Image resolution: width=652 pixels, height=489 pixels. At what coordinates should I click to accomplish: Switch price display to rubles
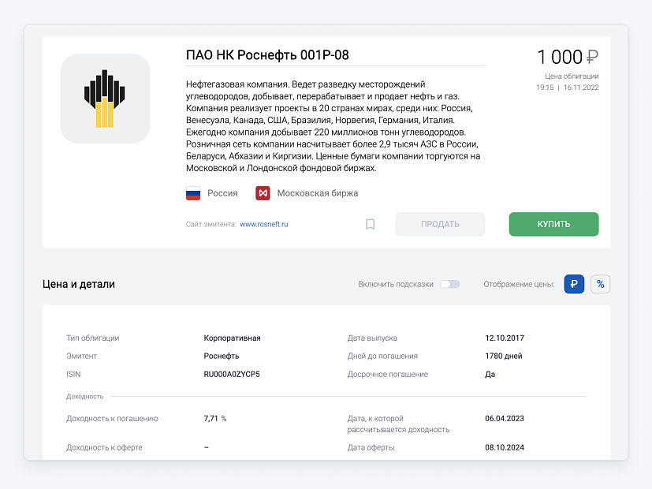[x=574, y=284]
